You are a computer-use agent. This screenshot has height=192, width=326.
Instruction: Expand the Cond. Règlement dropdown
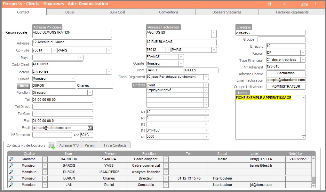click(206, 77)
